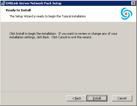The height and width of the screenshot is (106, 137).
Task: Close the setup window with the X
Action: [133, 3]
